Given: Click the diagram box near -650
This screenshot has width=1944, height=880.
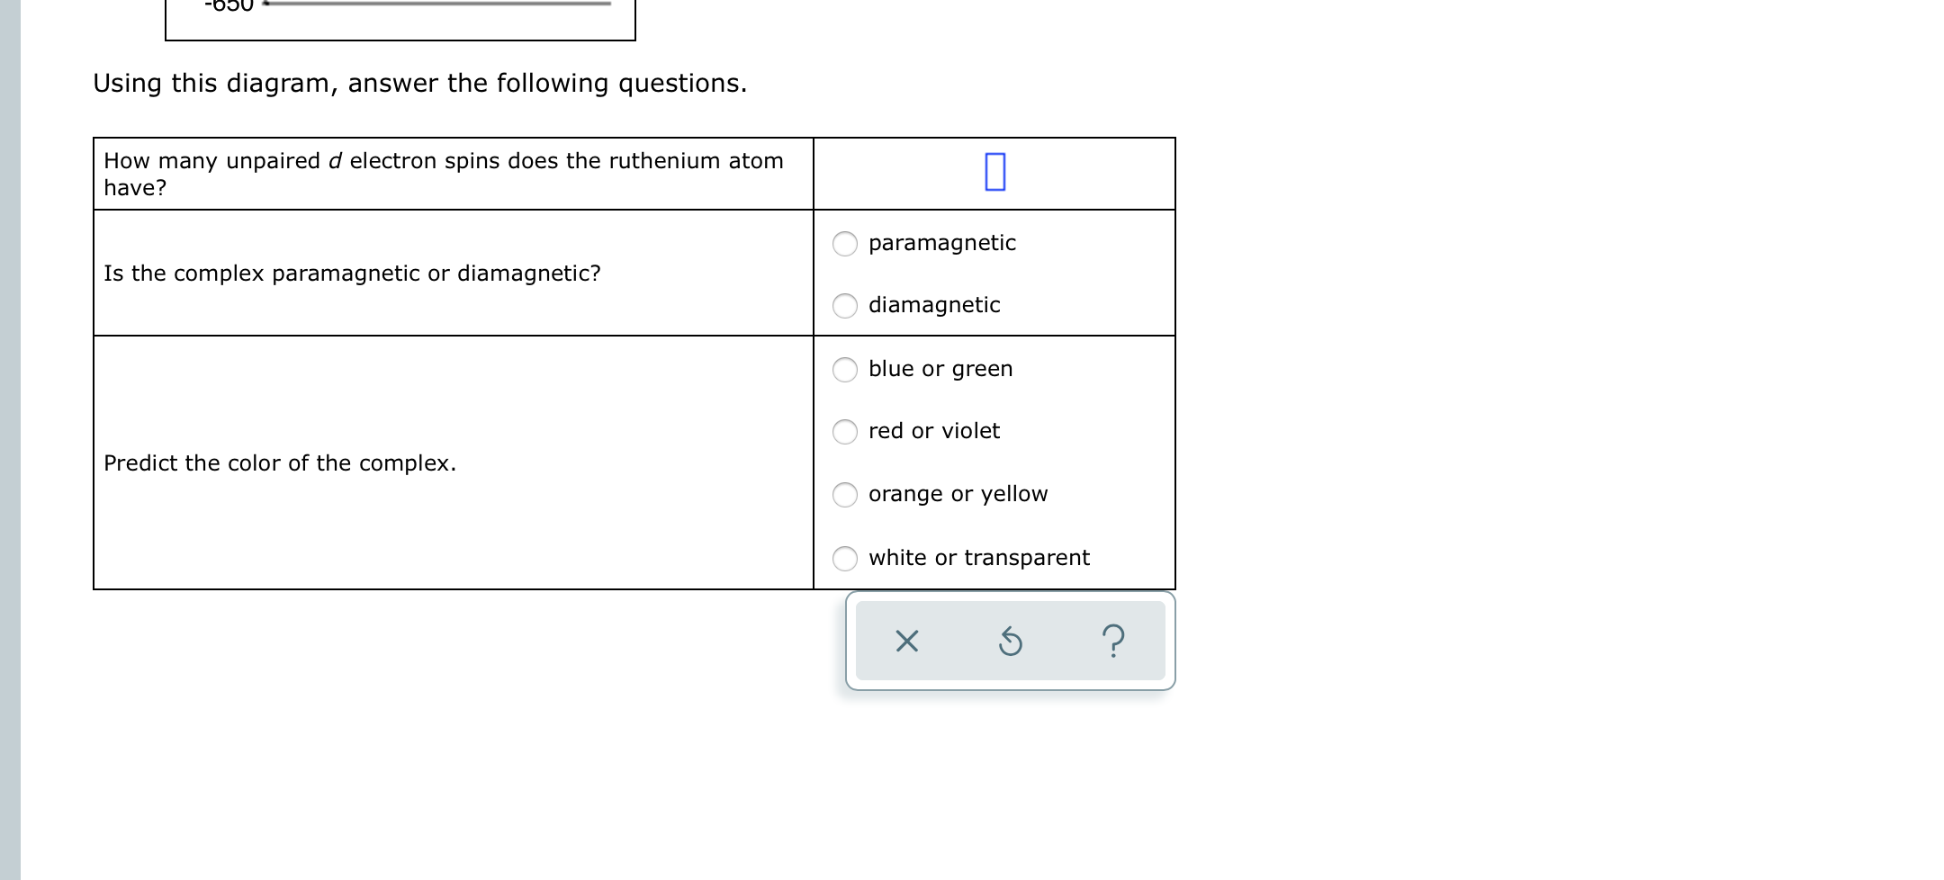Looking at the screenshot, I should click(x=400, y=18).
